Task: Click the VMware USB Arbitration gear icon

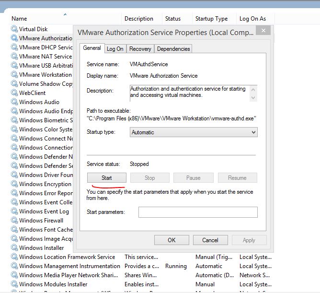Action: tap(14, 65)
